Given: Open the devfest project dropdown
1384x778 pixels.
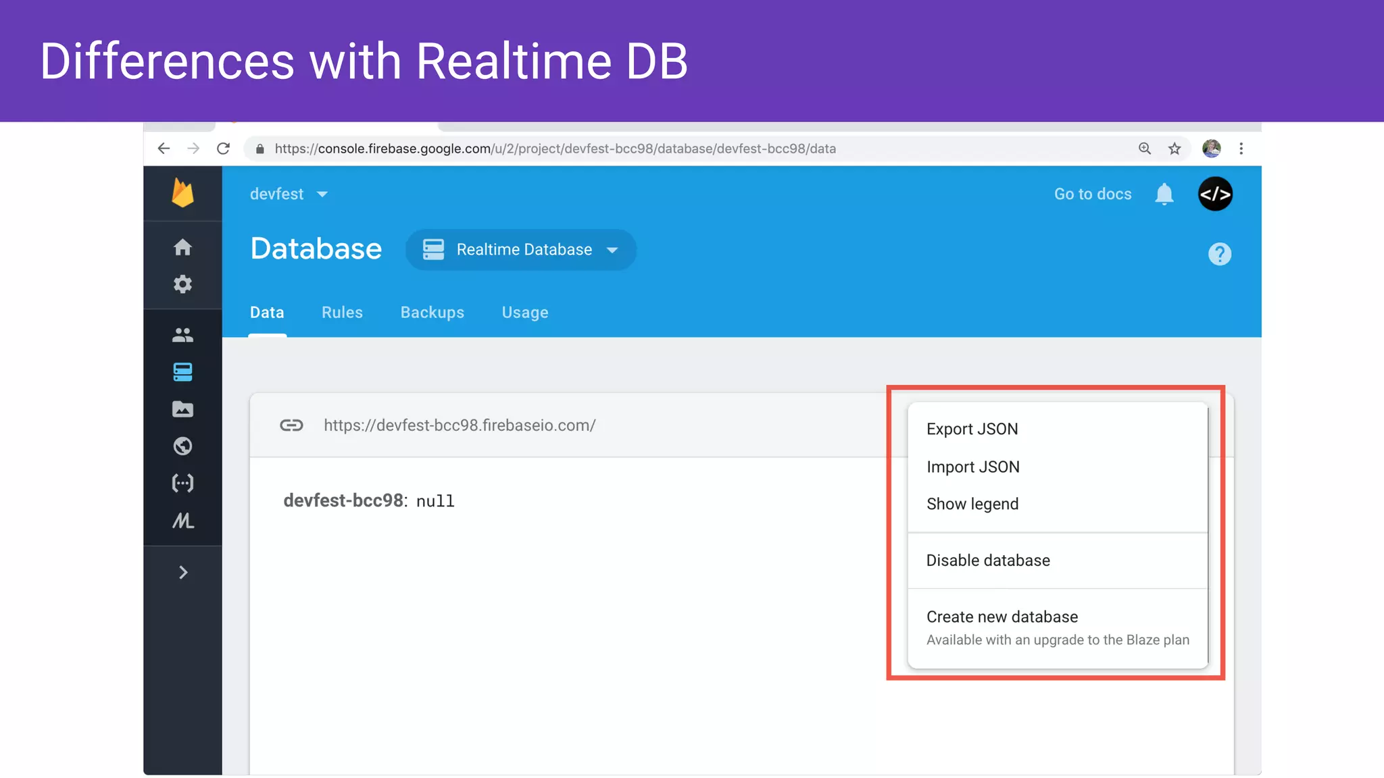Looking at the screenshot, I should coord(289,194).
